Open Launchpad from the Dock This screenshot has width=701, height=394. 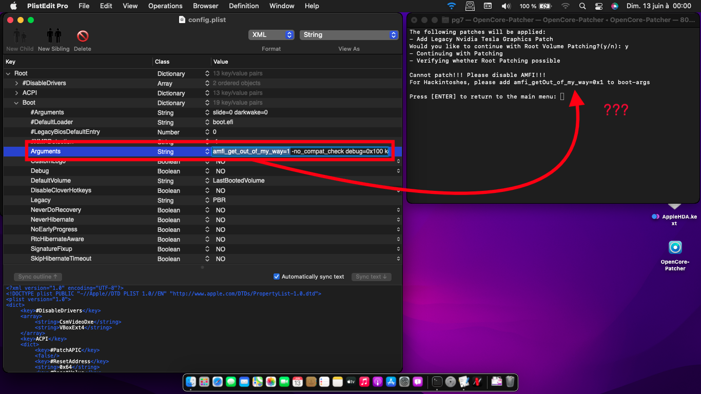click(204, 382)
